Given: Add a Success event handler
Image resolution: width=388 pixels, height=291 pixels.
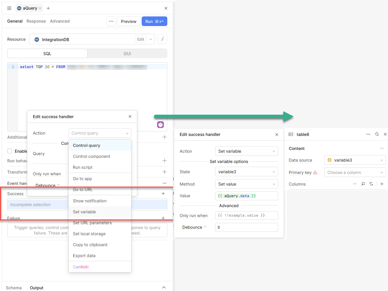Looking at the screenshot, I should coord(163,193).
